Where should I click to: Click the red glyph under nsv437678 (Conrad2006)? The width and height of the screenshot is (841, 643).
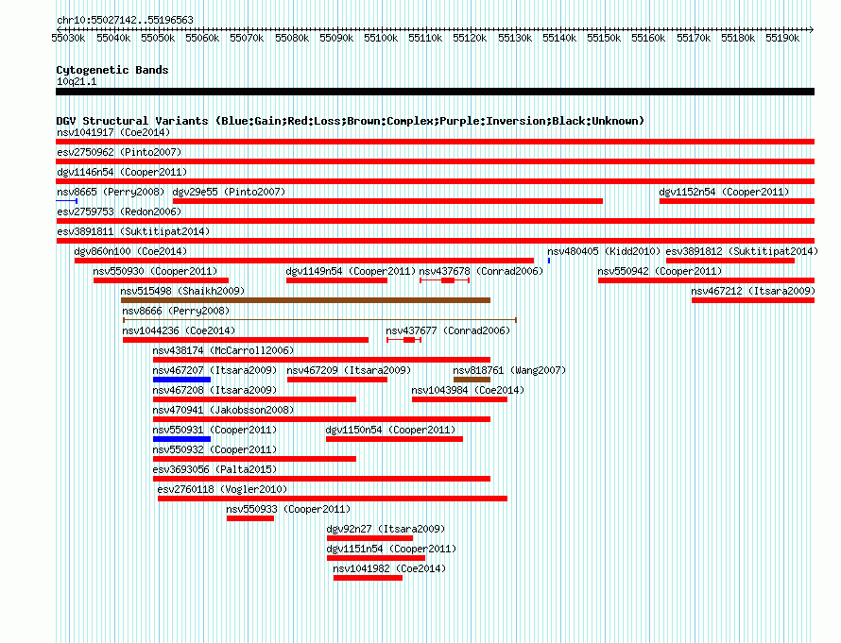[x=445, y=280]
